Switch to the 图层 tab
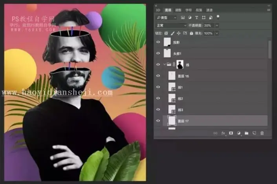 click(168, 10)
